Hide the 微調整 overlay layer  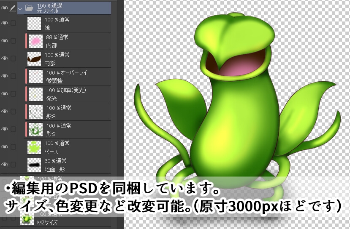coord(5,76)
